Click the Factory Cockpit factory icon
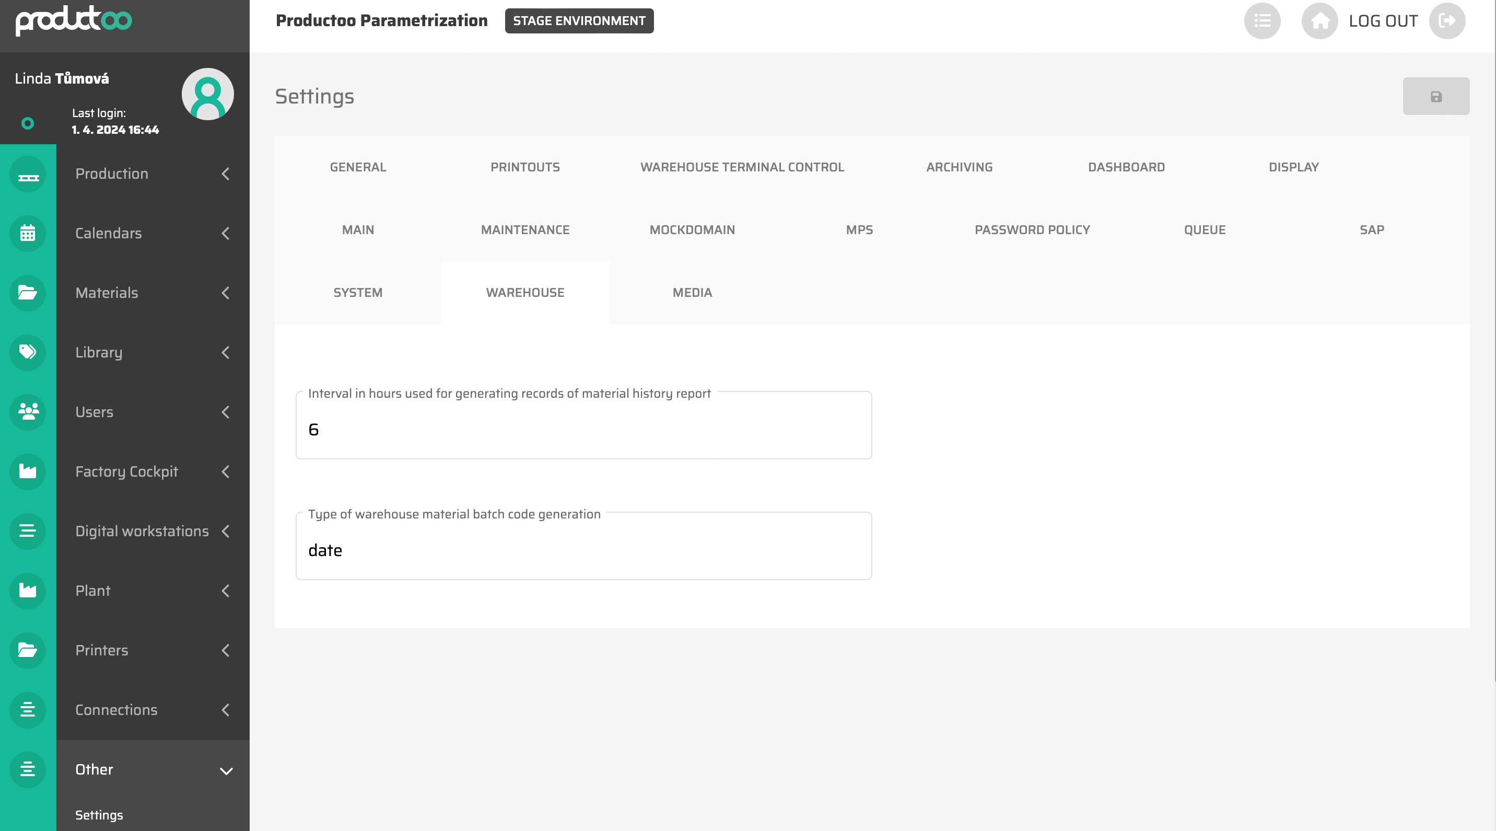The width and height of the screenshot is (1496, 831). tap(27, 471)
